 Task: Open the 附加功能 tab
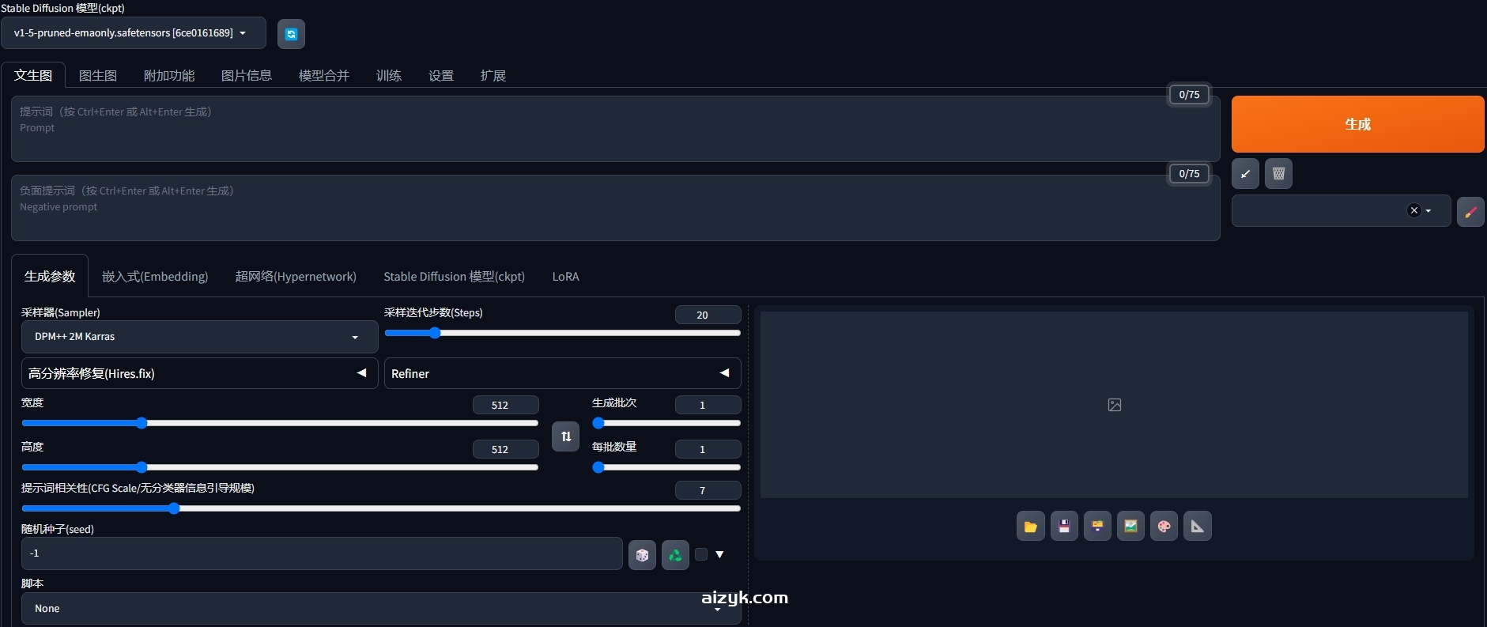(169, 75)
